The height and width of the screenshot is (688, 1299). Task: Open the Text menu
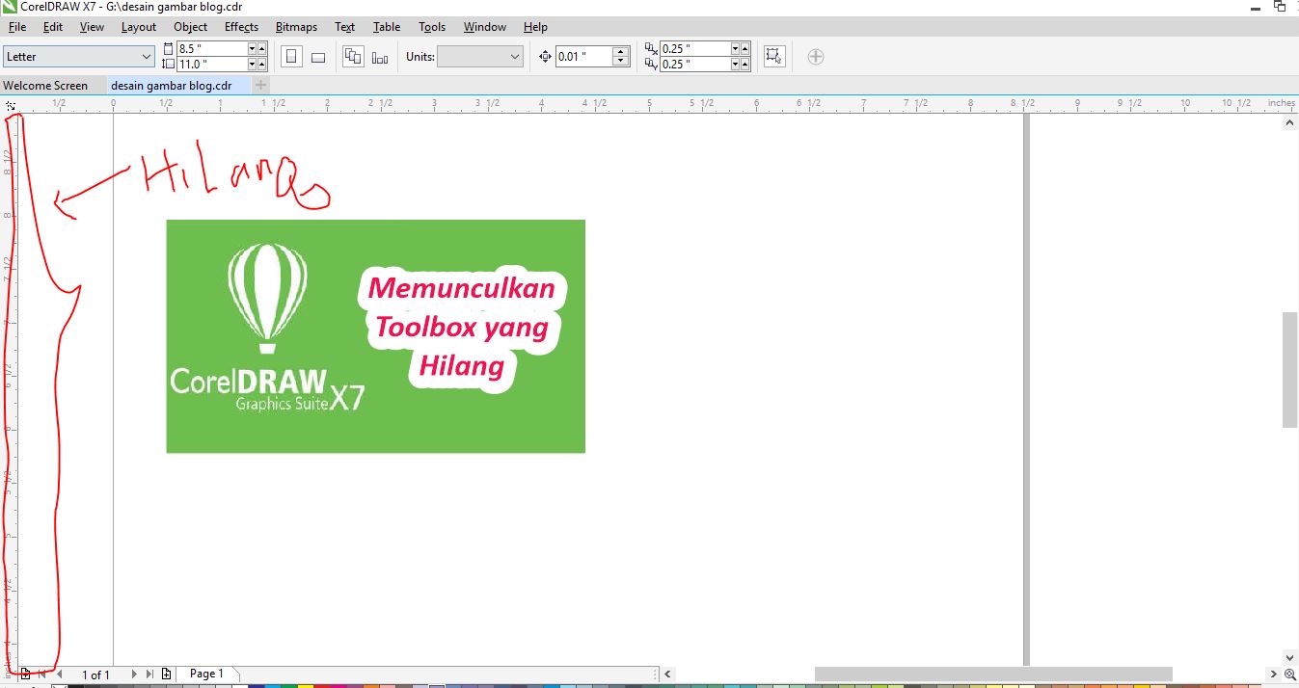pos(345,27)
